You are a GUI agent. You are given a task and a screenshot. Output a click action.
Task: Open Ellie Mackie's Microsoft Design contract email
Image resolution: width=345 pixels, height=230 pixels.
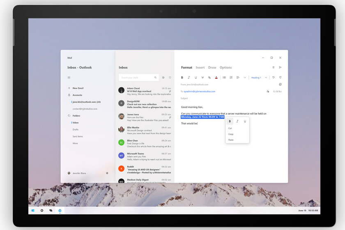pos(145,130)
